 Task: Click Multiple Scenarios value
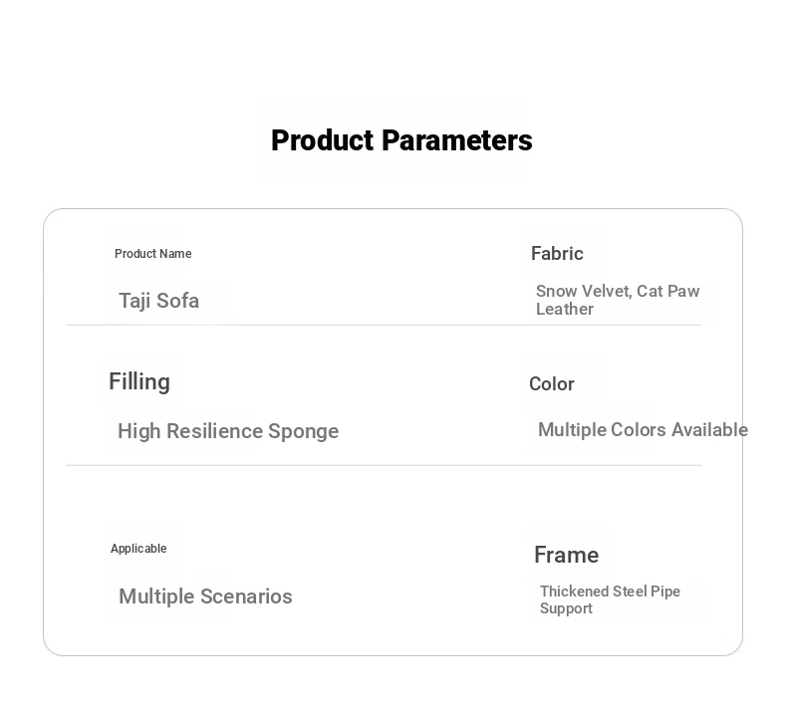[205, 597]
